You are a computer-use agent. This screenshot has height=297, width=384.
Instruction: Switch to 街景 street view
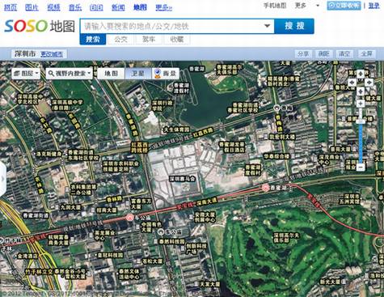point(166,74)
